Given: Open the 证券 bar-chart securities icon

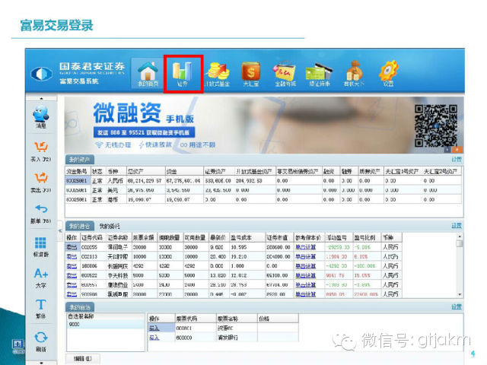Looking at the screenshot, I should tap(183, 74).
